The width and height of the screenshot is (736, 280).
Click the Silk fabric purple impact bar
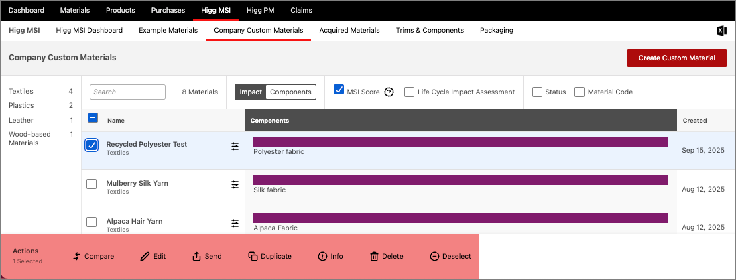click(x=461, y=180)
